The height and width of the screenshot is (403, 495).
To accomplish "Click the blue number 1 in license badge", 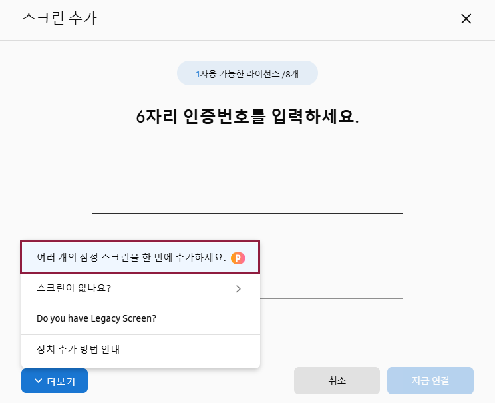I will (198, 75).
